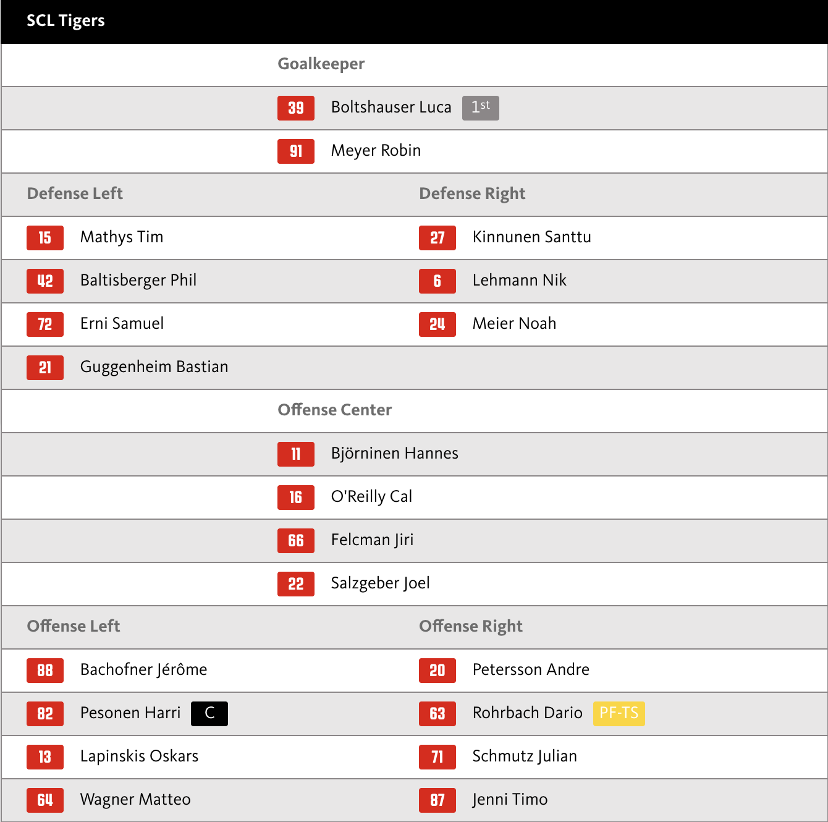The width and height of the screenshot is (828, 822).
Task: Click the Defense Right section heading
Action: [472, 194]
